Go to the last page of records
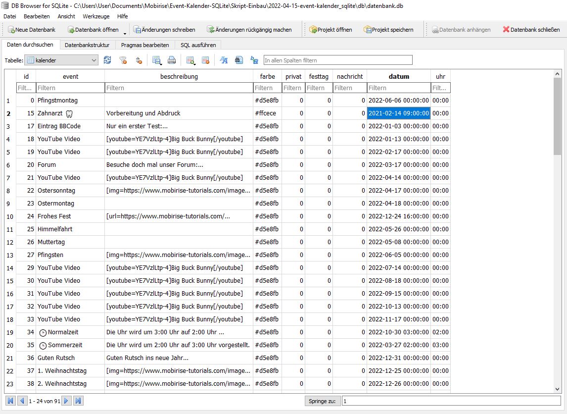Image resolution: width=567 pixels, height=414 pixels. [x=78, y=401]
